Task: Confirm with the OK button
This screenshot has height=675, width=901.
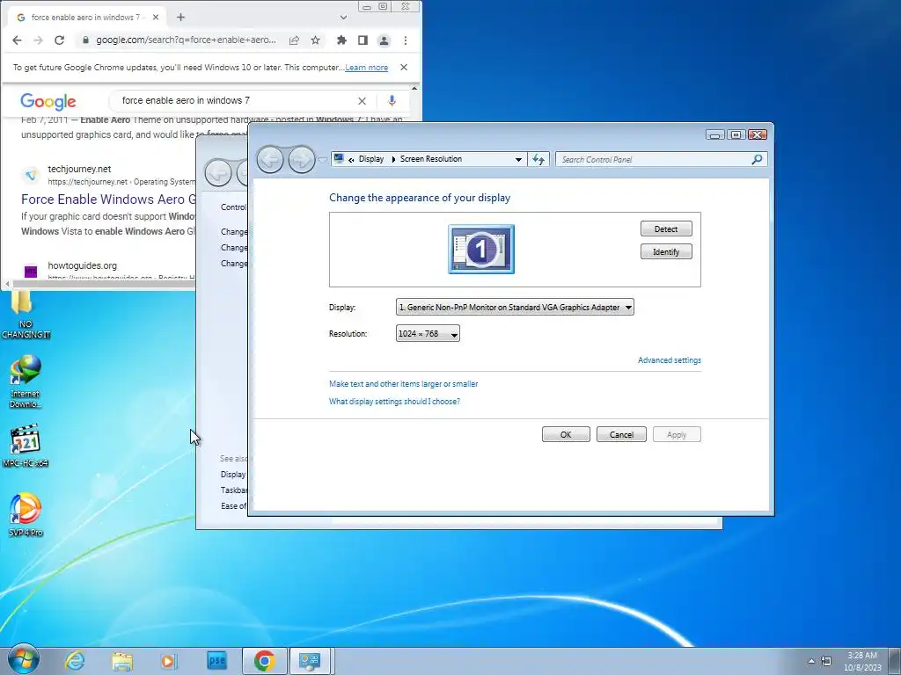Action: (566, 434)
